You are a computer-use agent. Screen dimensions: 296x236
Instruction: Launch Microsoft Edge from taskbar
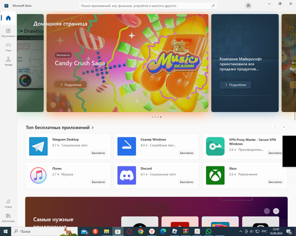[163, 231]
